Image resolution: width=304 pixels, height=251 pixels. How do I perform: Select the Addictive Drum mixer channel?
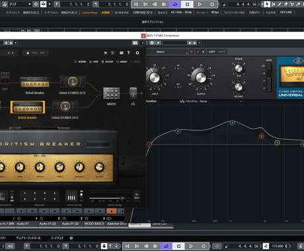117,224
